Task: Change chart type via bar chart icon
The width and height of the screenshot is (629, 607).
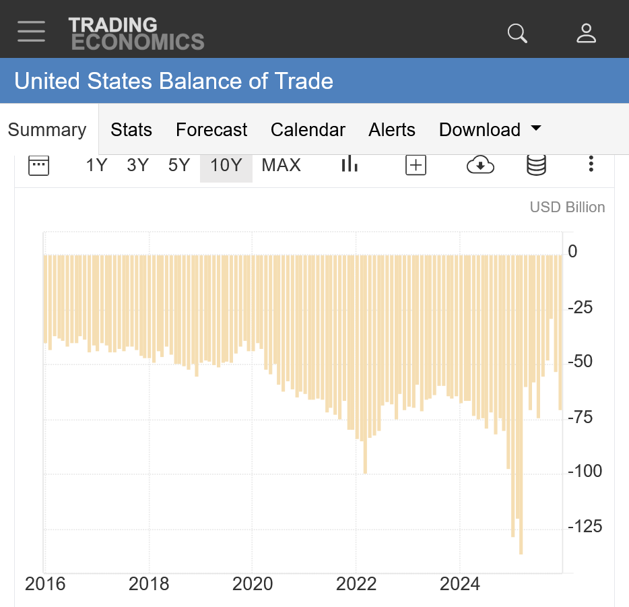Action: click(349, 164)
